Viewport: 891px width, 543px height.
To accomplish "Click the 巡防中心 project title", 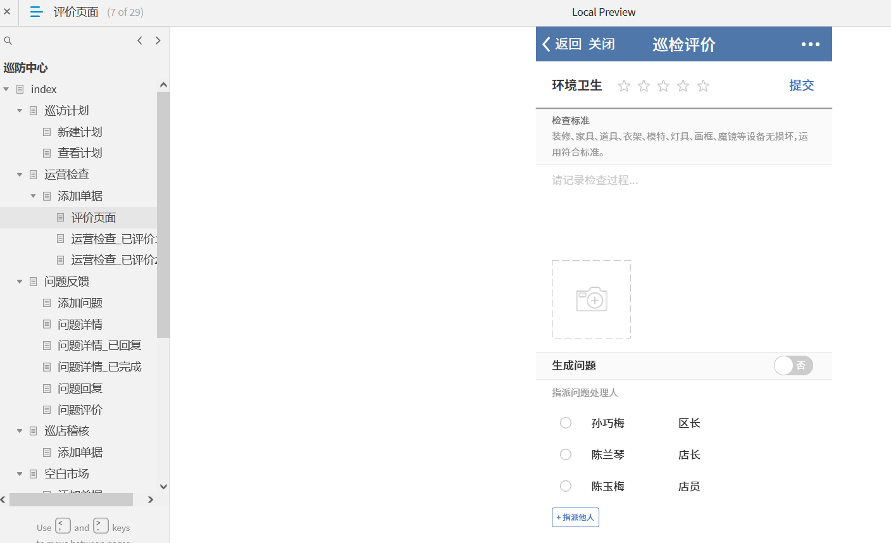I will pos(25,68).
